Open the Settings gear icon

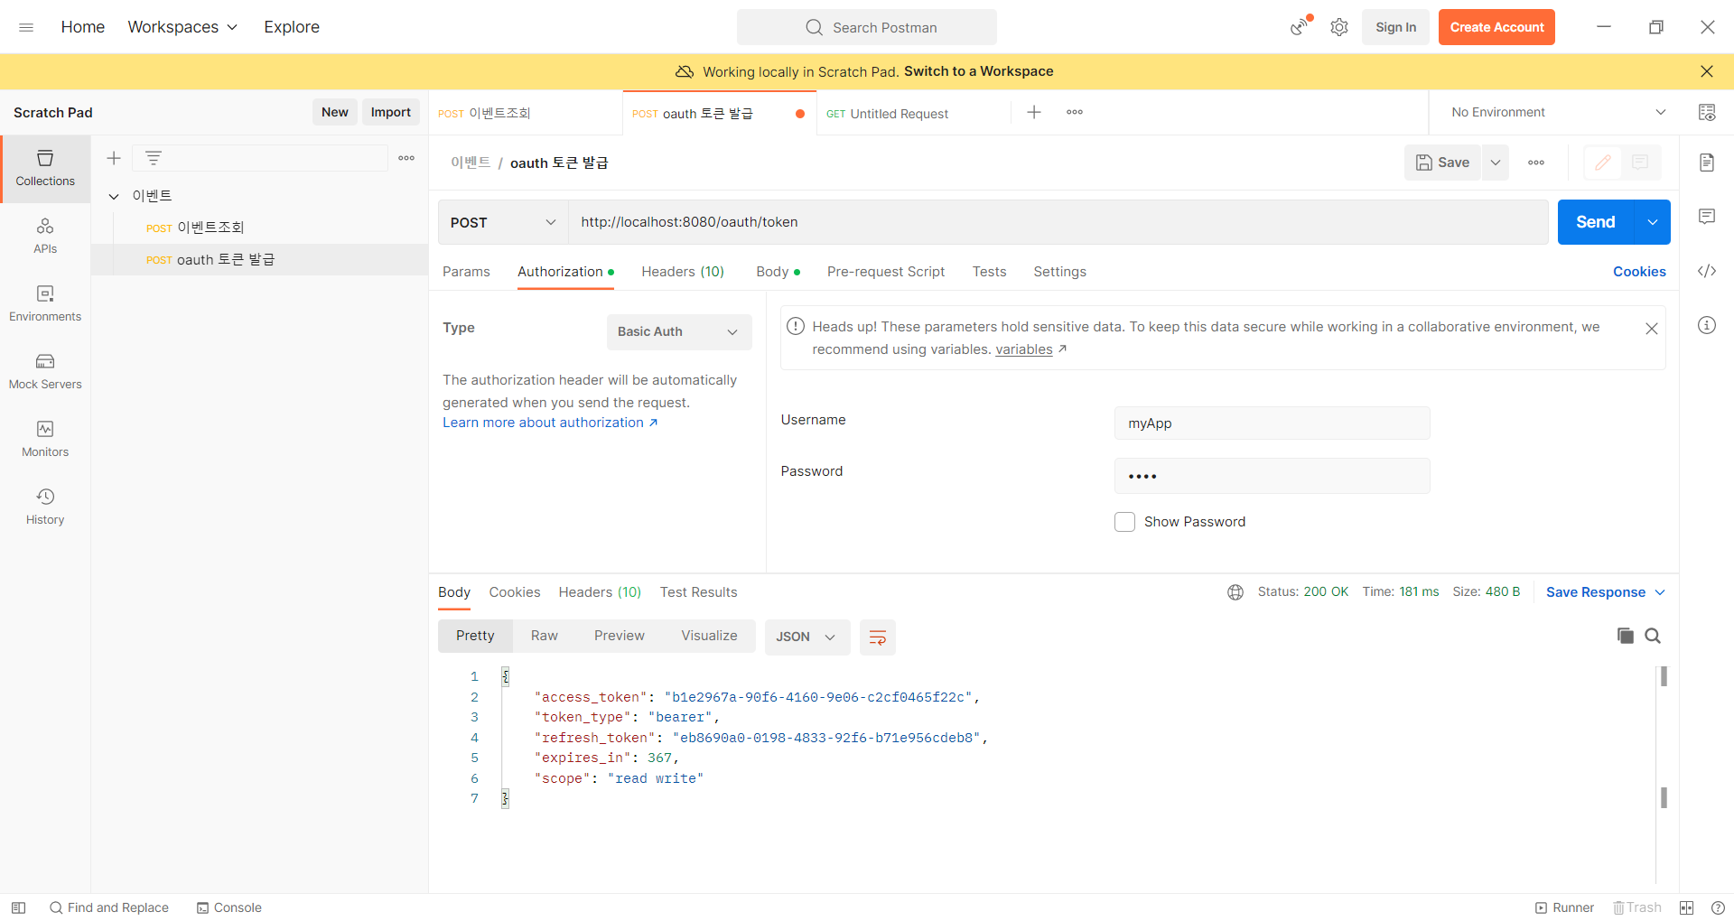(1339, 27)
